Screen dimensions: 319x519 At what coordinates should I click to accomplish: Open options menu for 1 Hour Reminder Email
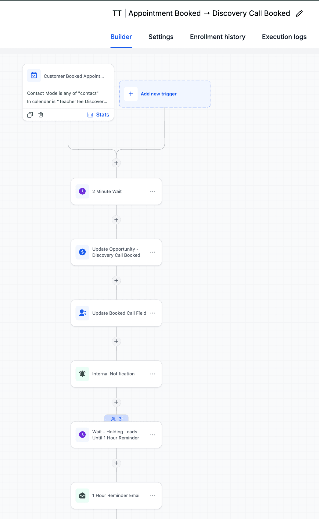coord(152,496)
